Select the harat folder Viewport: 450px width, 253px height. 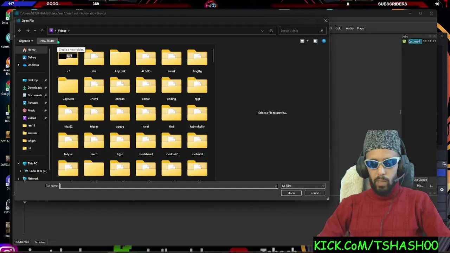146,117
